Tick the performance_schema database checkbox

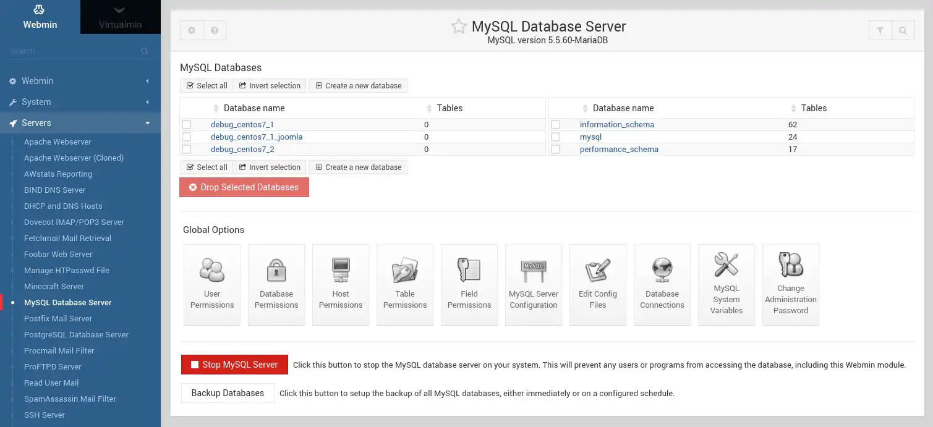point(556,150)
